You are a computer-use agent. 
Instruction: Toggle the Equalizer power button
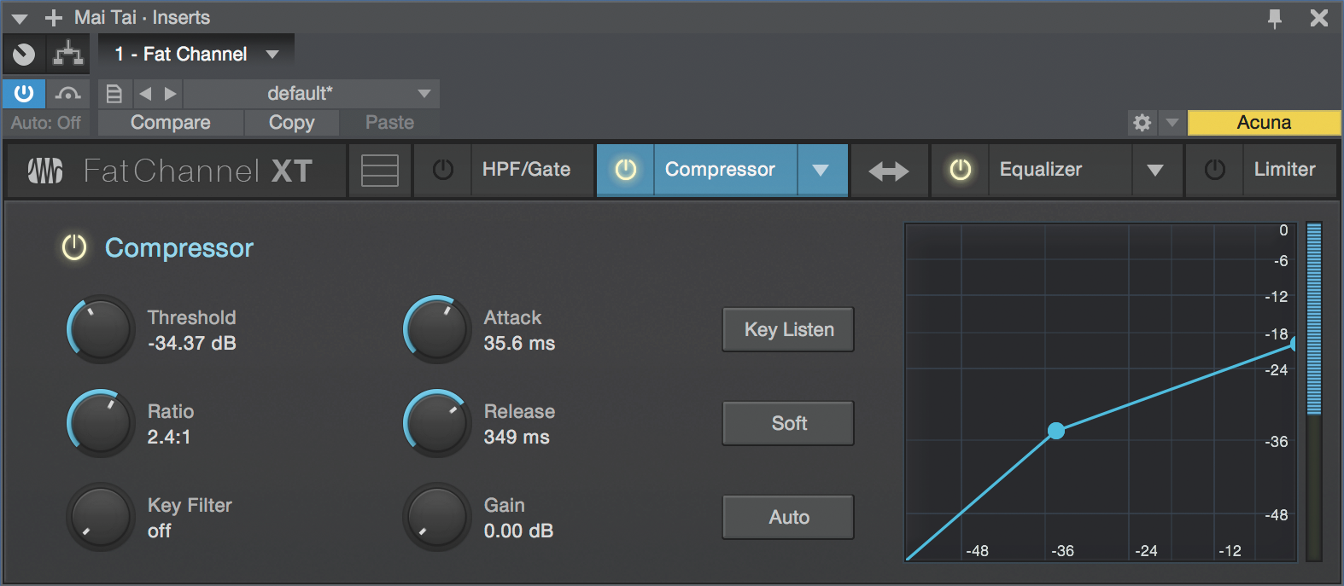tap(961, 170)
